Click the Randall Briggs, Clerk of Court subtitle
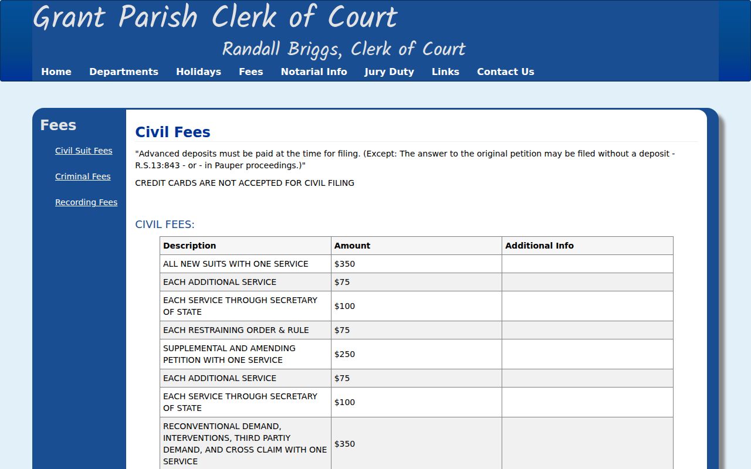The width and height of the screenshot is (751, 469). coord(344,49)
